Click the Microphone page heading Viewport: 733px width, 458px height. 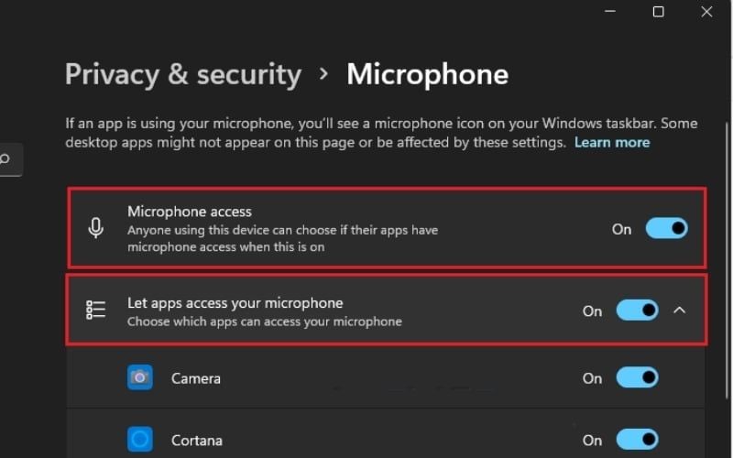coord(427,74)
